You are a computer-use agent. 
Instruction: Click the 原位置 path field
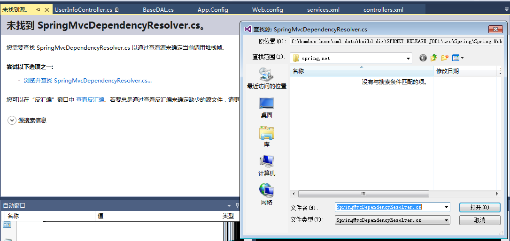click(396, 42)
